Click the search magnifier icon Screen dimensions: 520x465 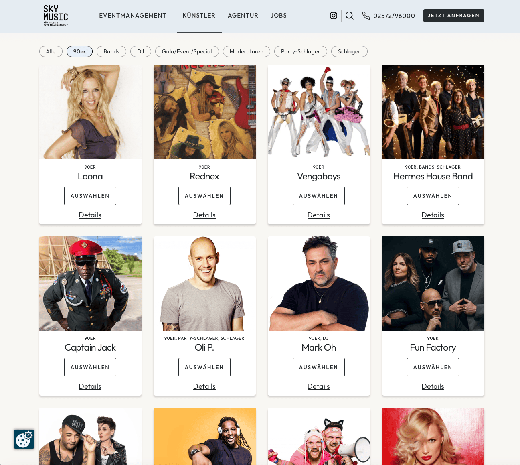(350, 16)
